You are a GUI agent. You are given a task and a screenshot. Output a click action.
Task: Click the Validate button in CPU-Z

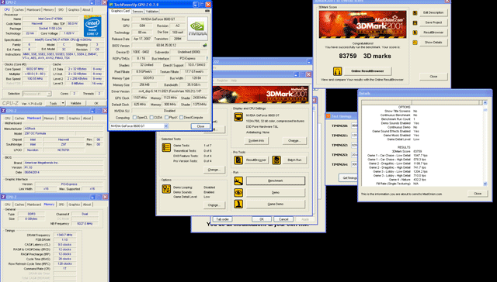point(76,103)
